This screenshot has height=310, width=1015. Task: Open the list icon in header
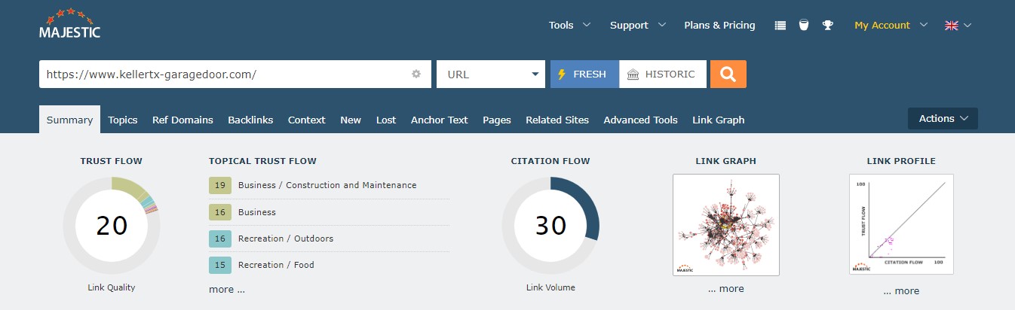click(x=780, y=25)
